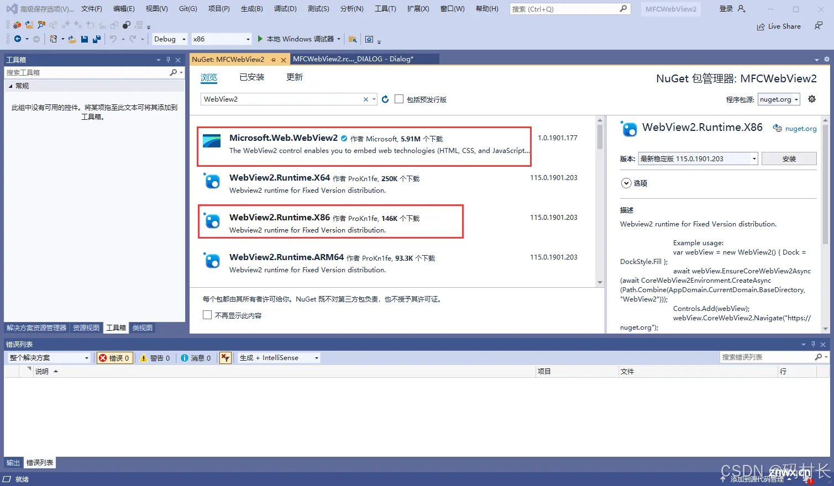Screen dimensions: 834x486
Task: Click the WebView2.Runtime.X64 package icon
Action: point(212,181)
